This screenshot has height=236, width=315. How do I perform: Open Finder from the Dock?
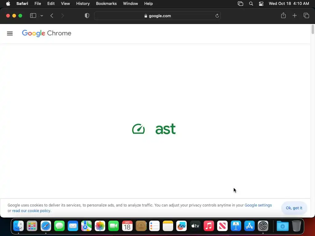[18, 226]
